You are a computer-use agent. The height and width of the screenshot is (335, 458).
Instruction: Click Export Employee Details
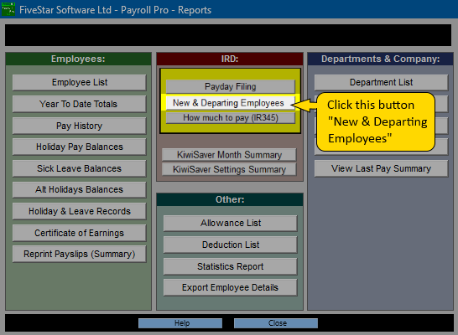click(x=231, y=288)
